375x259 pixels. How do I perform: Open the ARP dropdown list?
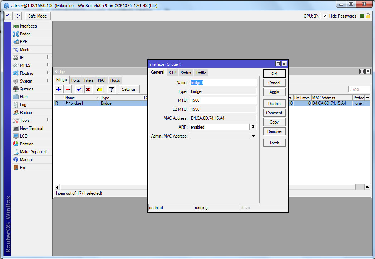point(253,127)
